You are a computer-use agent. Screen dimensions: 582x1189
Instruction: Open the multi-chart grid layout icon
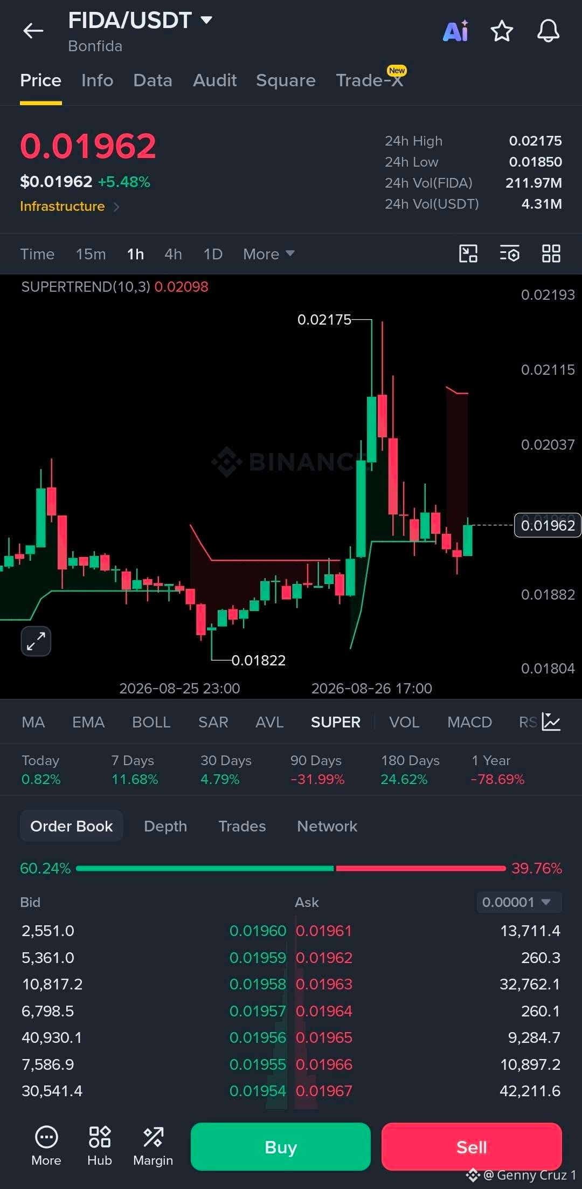(x=551, y=253)
